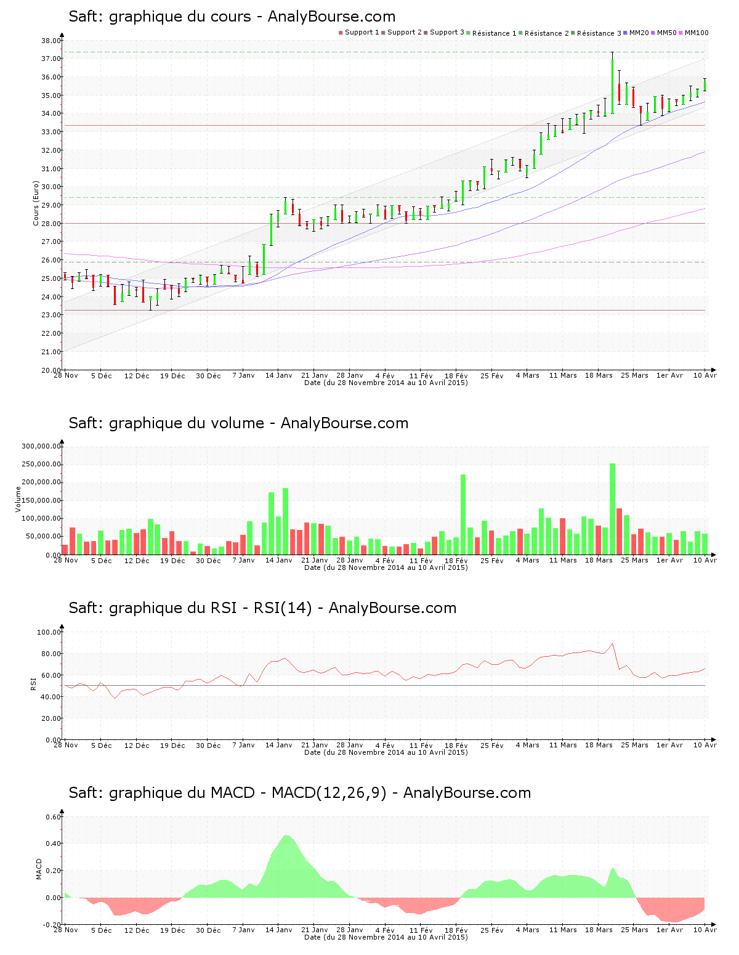Click the 21.00 price axis value
The width and height of the screenshot is (739, 955).
[50, 352]
